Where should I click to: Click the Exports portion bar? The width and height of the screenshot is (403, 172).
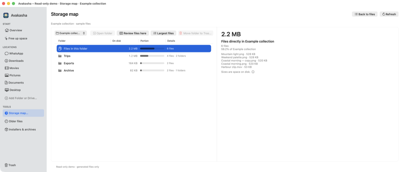point(152,63)
